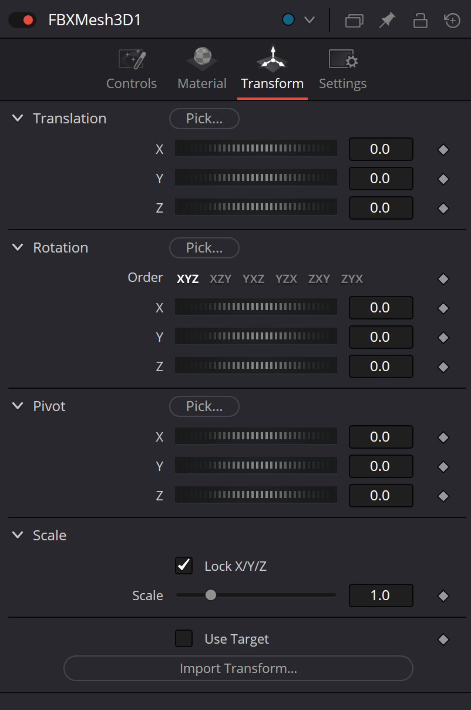Select ZYX rotation order
471x710 pixels.
tap(352, 279)
